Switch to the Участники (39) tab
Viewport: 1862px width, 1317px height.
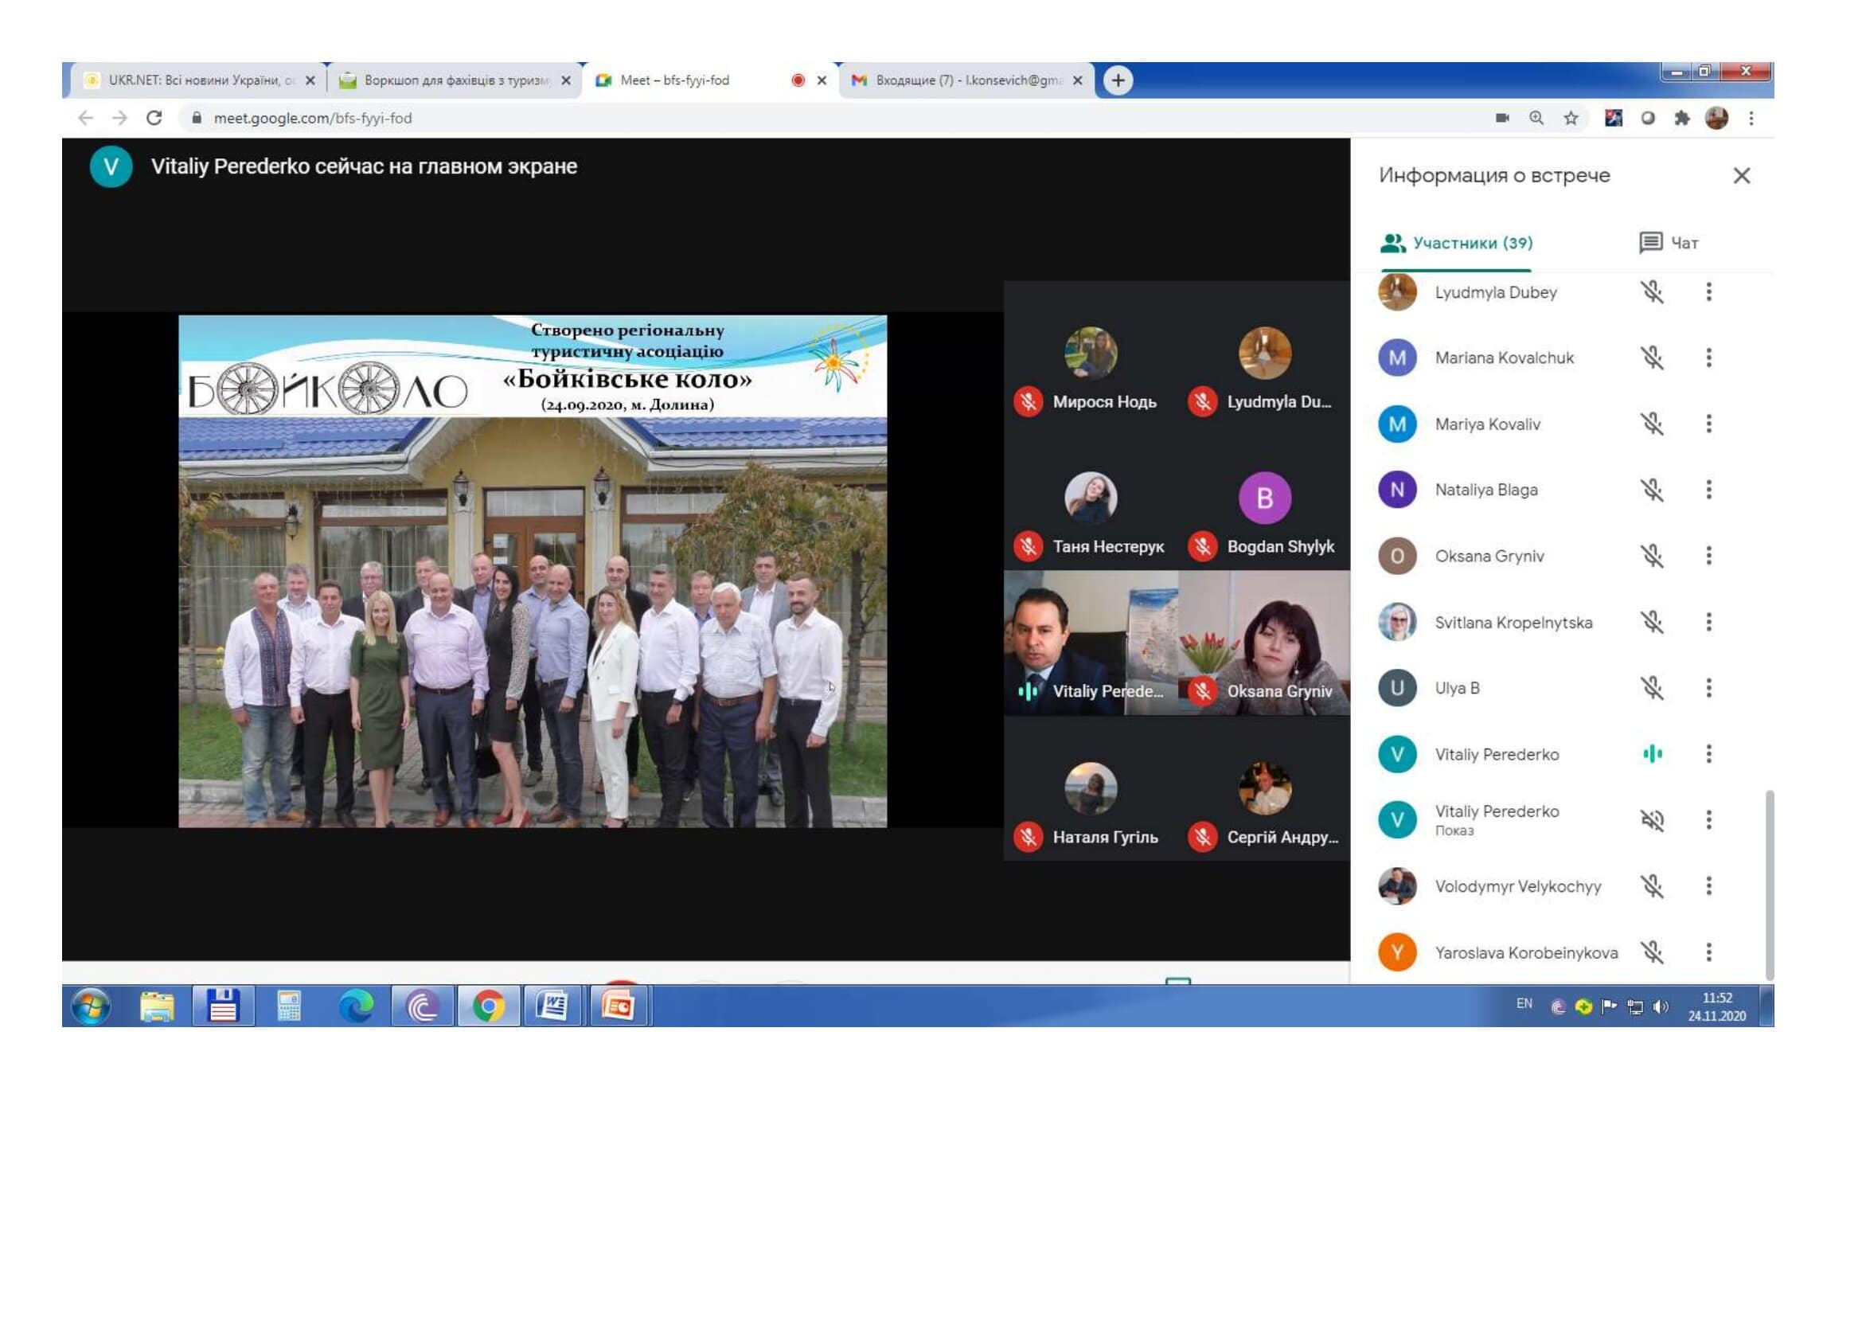coord(1457,244)
